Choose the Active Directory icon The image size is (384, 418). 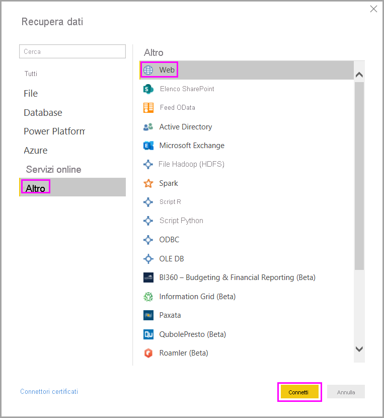148,127
